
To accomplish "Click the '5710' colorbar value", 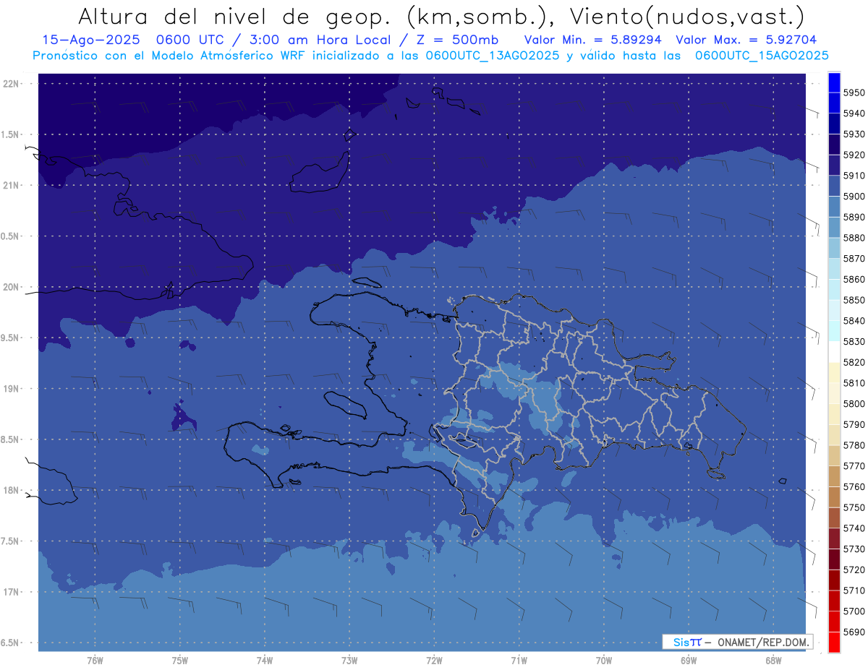I will [854, 590].
